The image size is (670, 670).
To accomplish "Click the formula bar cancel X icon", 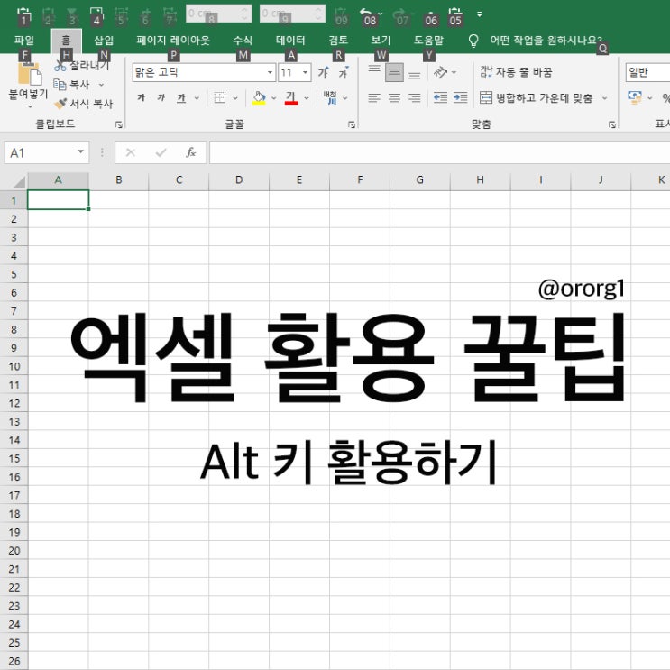I will (131, 152).
